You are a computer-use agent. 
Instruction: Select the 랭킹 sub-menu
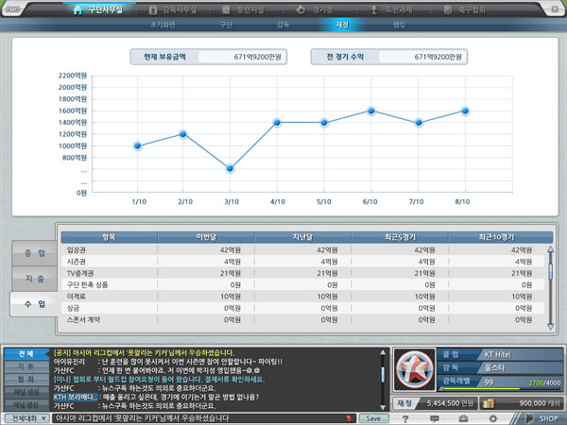tap(399, 25)
